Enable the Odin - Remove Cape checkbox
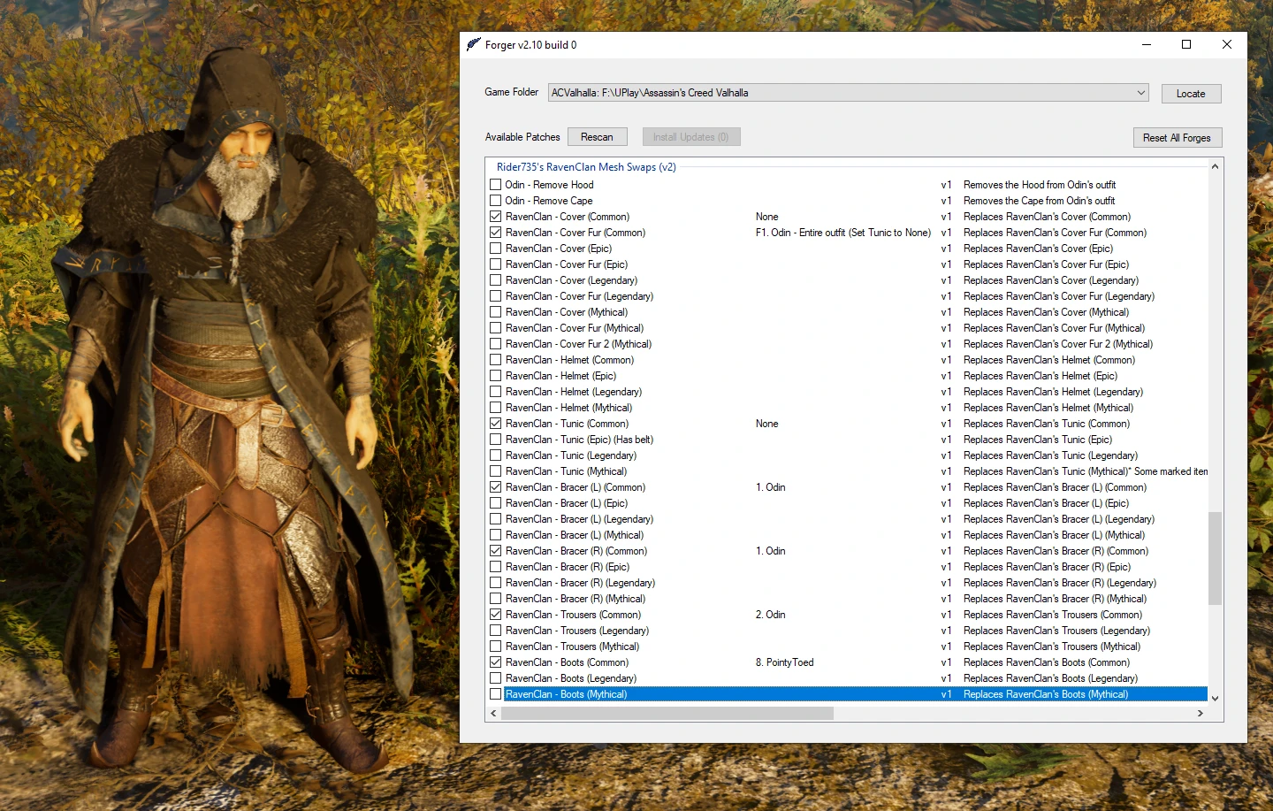 [x=496, y=201]
